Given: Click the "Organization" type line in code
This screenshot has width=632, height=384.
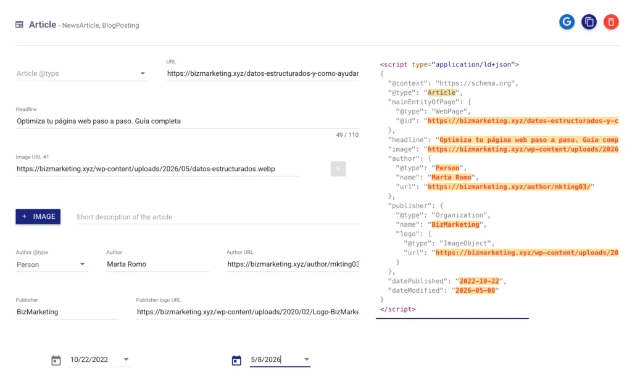Looking at the screenshot, I should (x=443, y=215).
